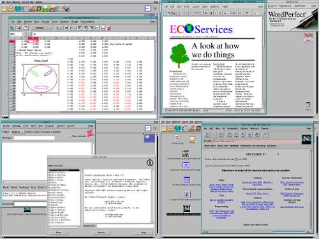
Task: Click the Print icon in Netscape toolbar
Action: [250, 134]
